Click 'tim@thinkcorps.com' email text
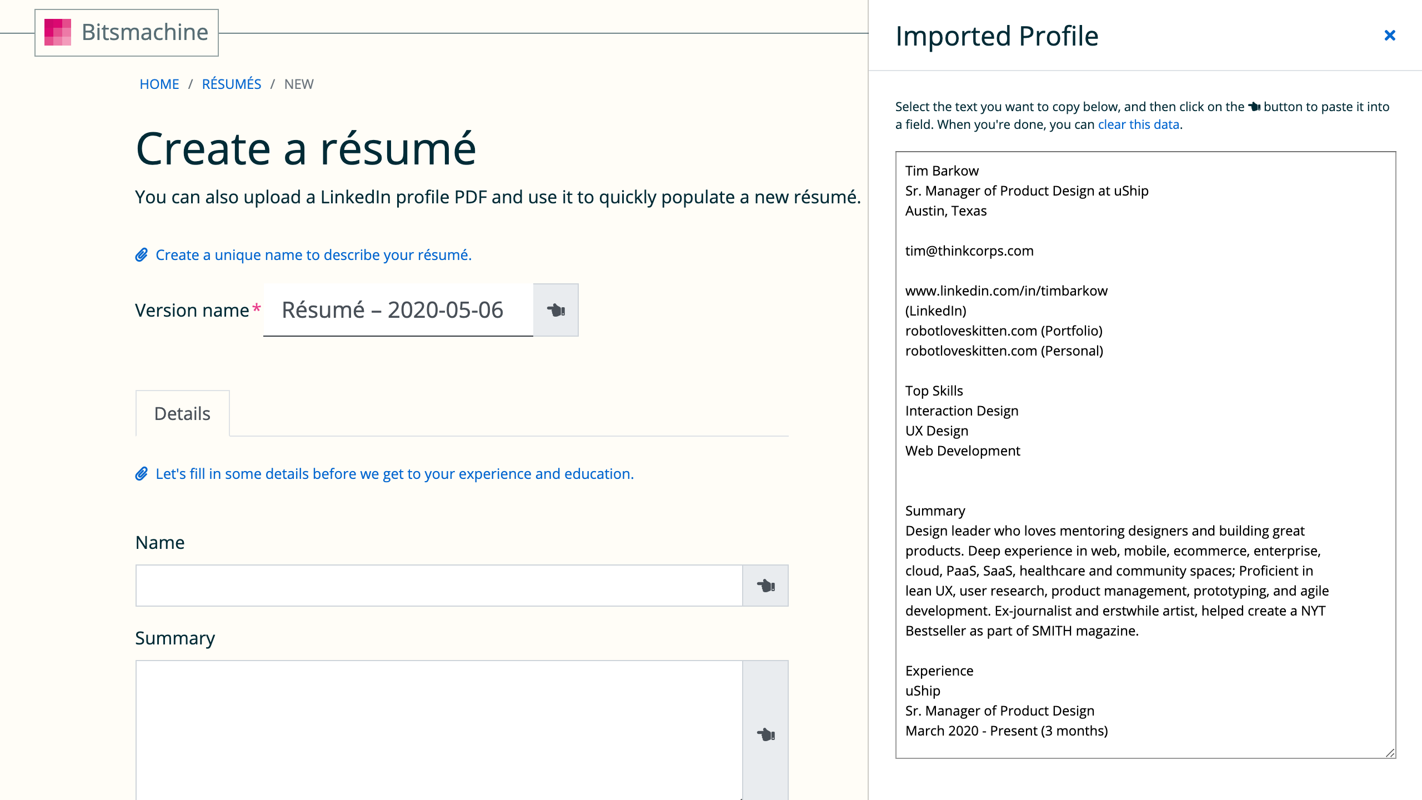The width and height of the screenshot is (1422, 800). click(969, 251)
